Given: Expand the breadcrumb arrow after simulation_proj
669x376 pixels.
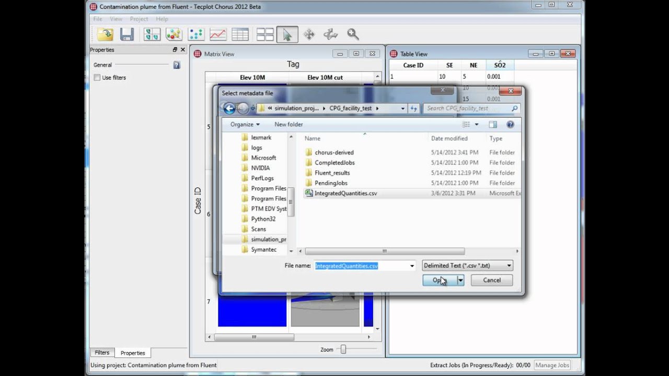Looking at the screenshot, I should click(x=325, y=108).
